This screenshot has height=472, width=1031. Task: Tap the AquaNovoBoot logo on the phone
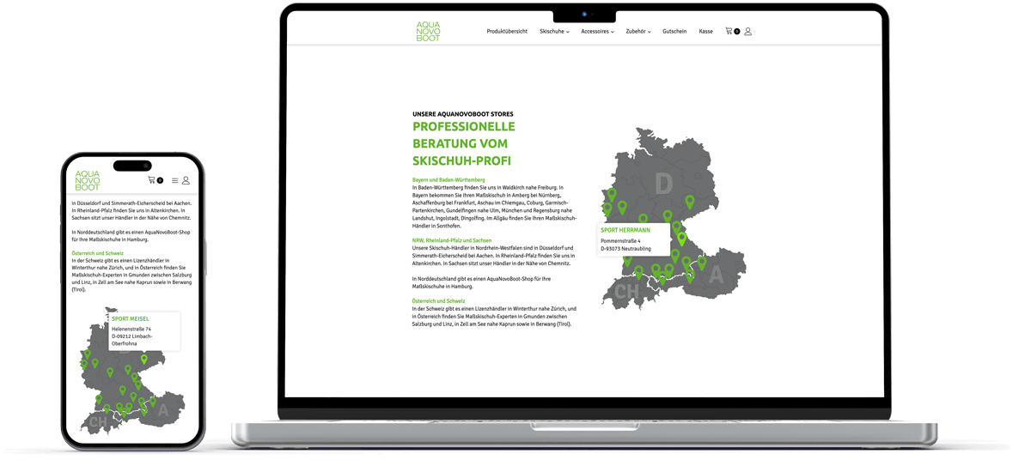coord(87,180)
